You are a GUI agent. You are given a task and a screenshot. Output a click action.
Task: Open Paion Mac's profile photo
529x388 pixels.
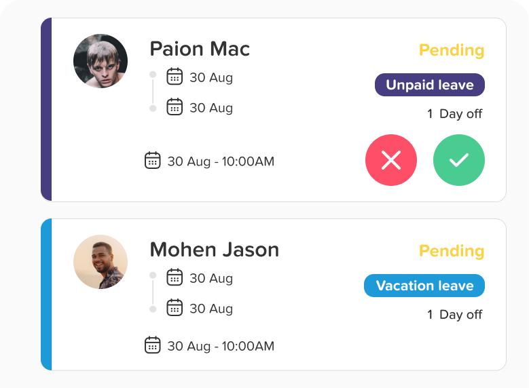[x=101, y=61]
